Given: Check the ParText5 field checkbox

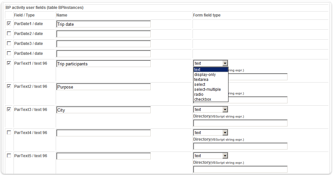Looking at the screenshot, I should coord(9,156).
